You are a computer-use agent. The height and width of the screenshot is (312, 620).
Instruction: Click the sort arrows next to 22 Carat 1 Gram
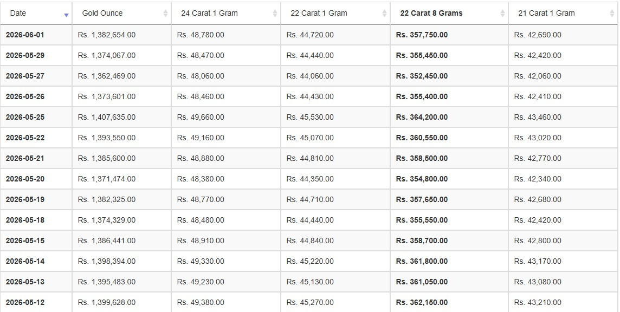(384, 13)
